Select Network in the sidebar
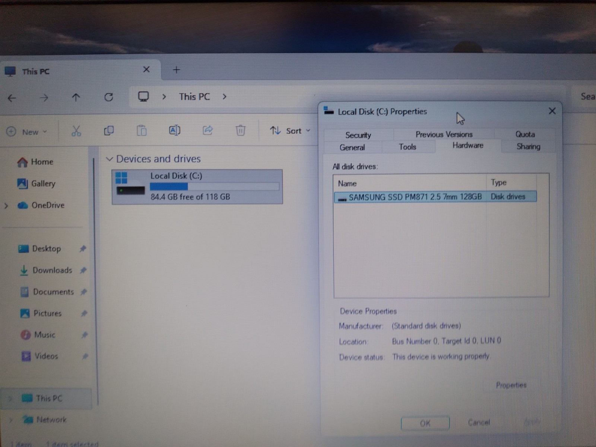 click(x=45, y=420)
